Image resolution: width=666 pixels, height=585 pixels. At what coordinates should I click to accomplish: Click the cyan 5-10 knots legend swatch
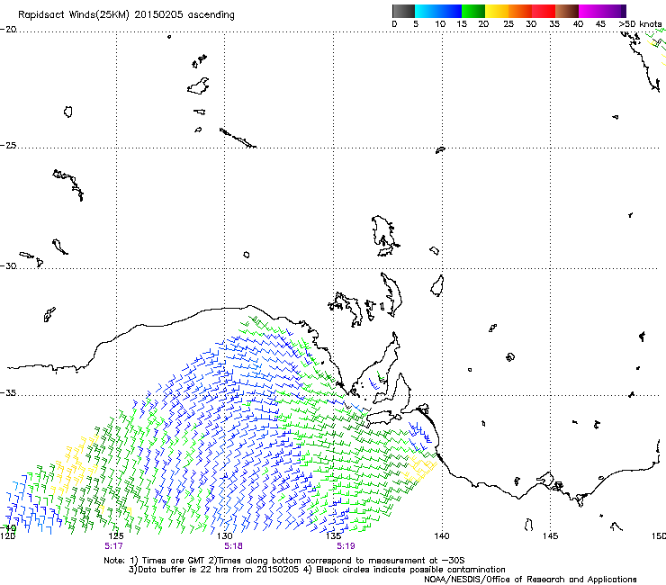pyautogui.click(x=427, y=12)
